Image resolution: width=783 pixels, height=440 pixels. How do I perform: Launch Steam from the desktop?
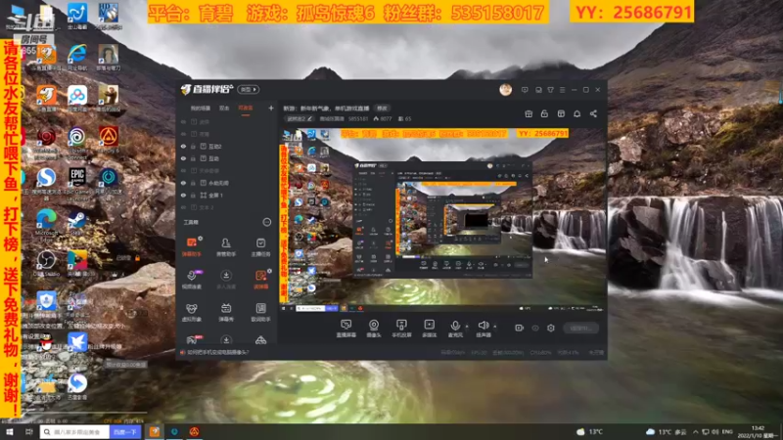click(77, 222)
